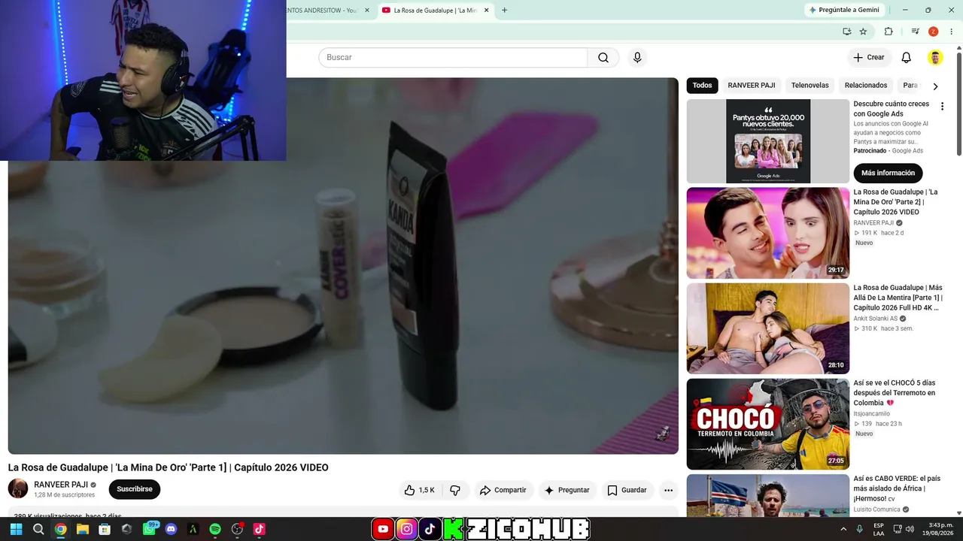Open Windows taskbar search
The width and height of the screenshot is (963, 541).
[x=38, y=529]
